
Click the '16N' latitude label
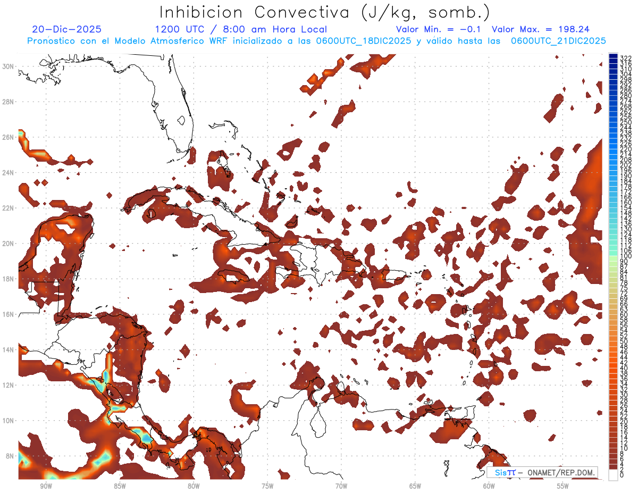(x=8, y=314)
